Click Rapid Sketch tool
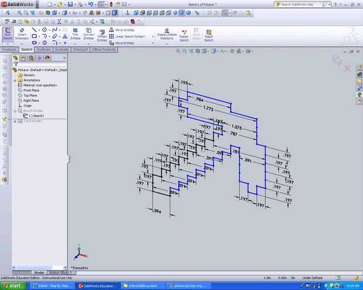Viewport: 363px width, 290px height. pos(208,36)
